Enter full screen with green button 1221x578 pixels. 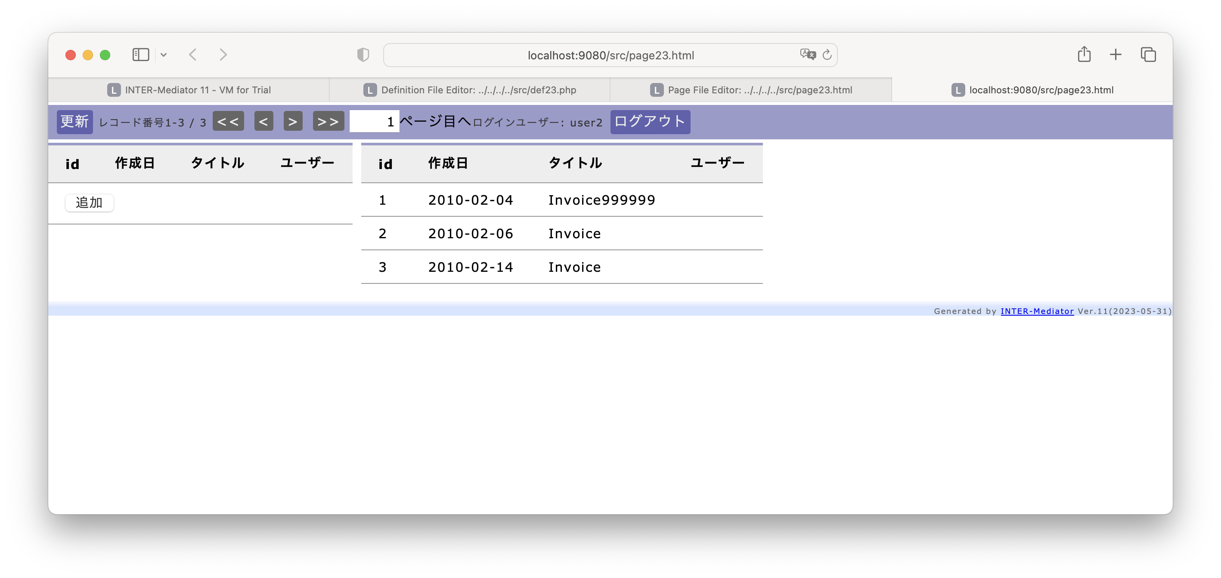(105, 55)
